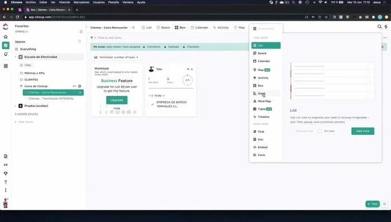Add item with plus next to Curso de ClickUp

point(79,86)
